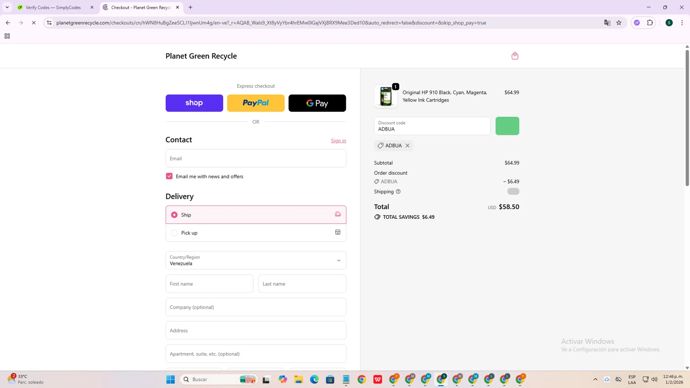
Task: Focus the Apartment, suite field
Action: click(256, 354)
